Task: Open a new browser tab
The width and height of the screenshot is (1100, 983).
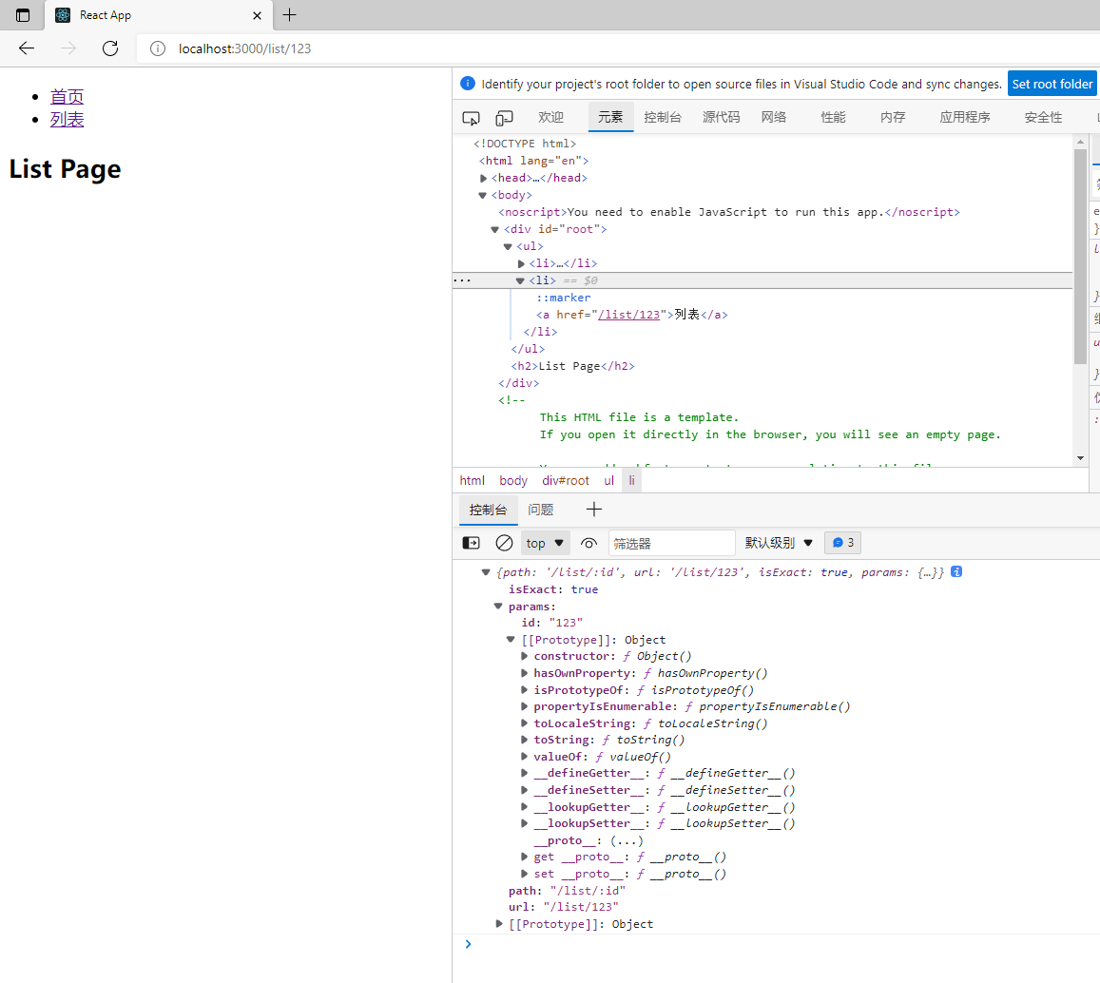Action: (x=290, y=14)
